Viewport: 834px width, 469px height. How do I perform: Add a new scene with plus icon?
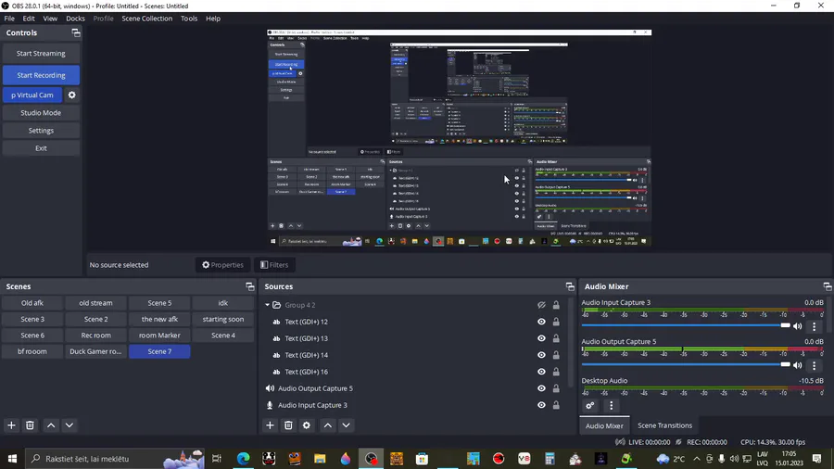[x=11, y=425]
